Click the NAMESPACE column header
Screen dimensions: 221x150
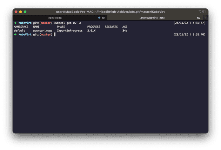pyautogui.click(x=21, y=27)
